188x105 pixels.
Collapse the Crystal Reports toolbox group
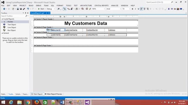pyautogui.click(x=2, y=19)
